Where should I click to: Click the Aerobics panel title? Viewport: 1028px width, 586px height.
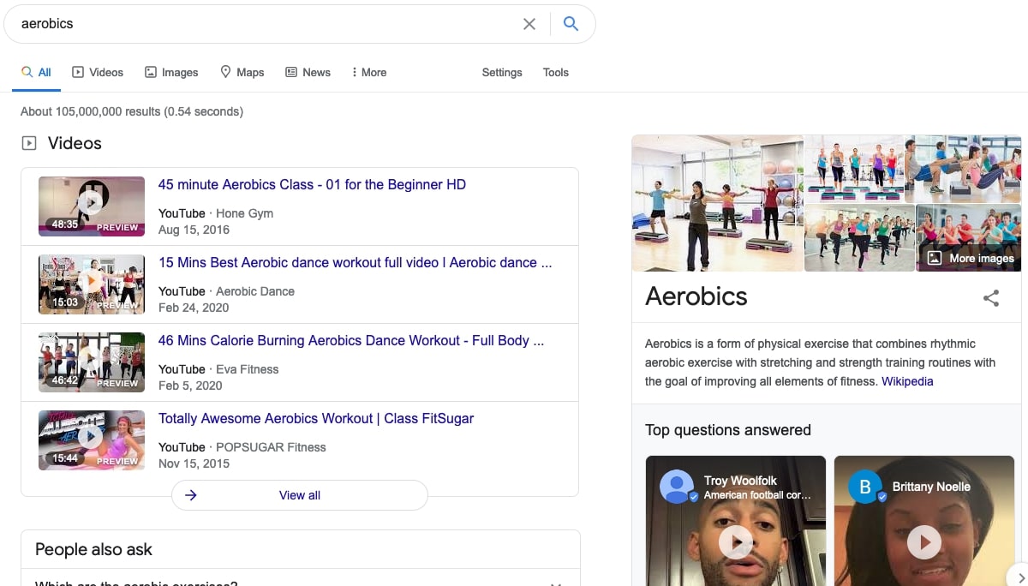click(x=696, y=296)
